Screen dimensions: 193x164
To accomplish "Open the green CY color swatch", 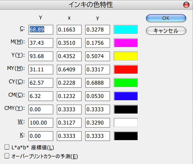I will point(126,83).
